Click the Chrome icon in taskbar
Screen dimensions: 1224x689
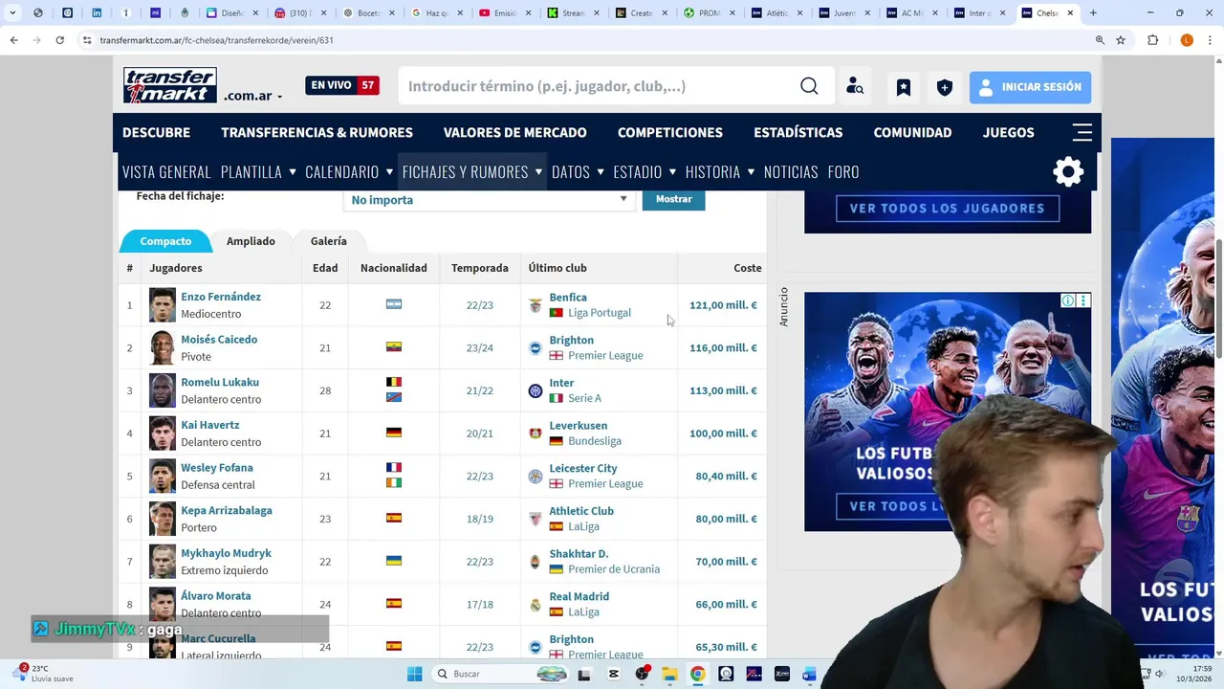click(698, 674)
